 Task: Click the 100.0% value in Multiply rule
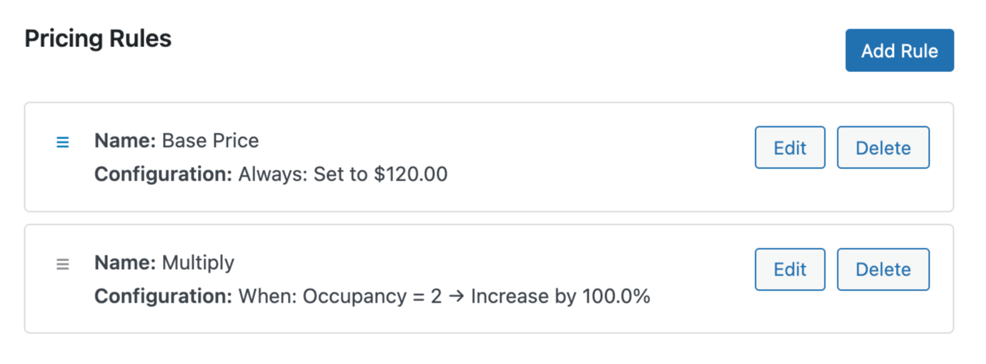click(x=613, y=296)
